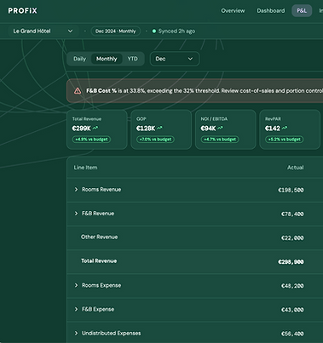Open the Total Revenue KPI card

(x=97, y=129)
